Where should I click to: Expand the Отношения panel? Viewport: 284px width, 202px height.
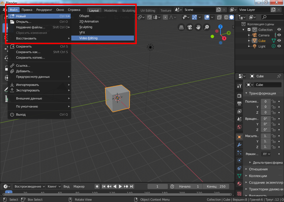(x=258, y=169)
